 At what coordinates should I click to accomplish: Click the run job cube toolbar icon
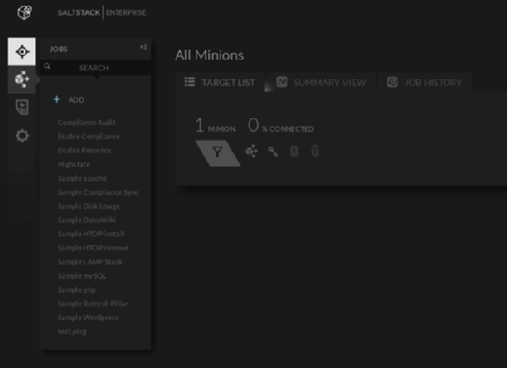click(x=252, y=151)
